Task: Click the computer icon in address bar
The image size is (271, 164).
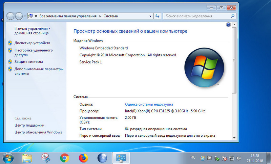Action: pyautogui.click(x=30, y=16)
